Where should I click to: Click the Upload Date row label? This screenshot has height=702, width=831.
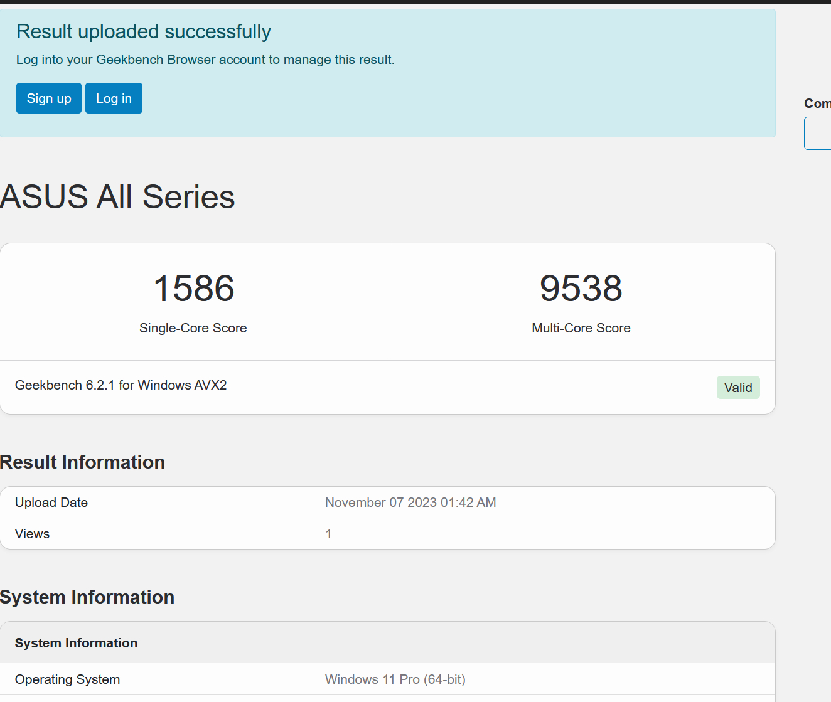[x=51, y=503]
